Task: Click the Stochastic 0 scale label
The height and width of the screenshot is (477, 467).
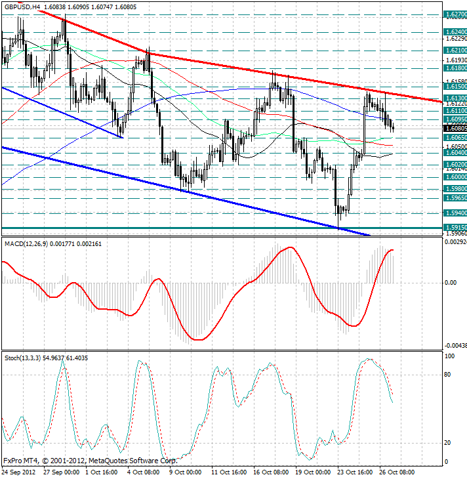Action: 446,462
